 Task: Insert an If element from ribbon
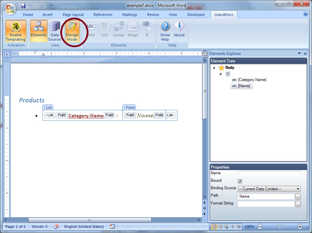coord(147,29)
